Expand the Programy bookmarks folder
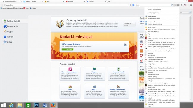Screen dimensions: 193x108 coord(162,104)
